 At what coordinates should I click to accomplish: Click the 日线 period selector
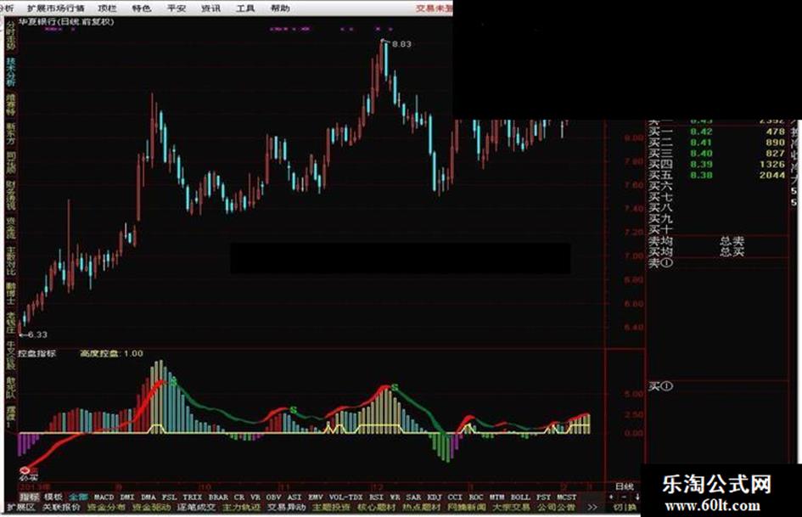point(624,486)
